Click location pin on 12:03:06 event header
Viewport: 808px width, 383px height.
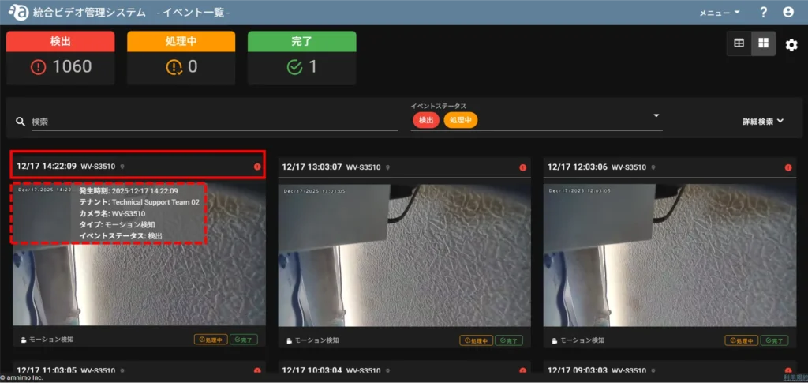tap(653, 167)
